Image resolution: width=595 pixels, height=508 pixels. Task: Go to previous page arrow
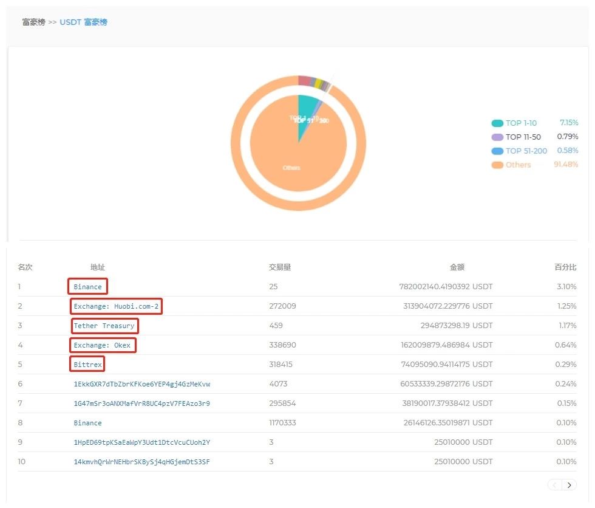point(555,485)
